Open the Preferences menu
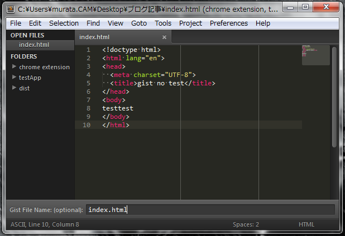Screen dimensions: 345x236 tap(229, 23)
